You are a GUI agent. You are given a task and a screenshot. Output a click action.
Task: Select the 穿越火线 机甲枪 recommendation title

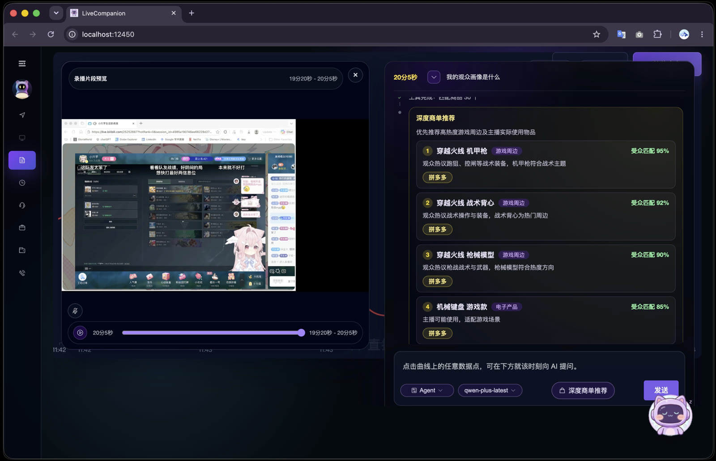pos(461,151)
